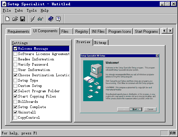Toggle the Uninstall checkbox
The width and height of the screenshot is (178, 137).
pyautogui.click(x=15, y=112)
